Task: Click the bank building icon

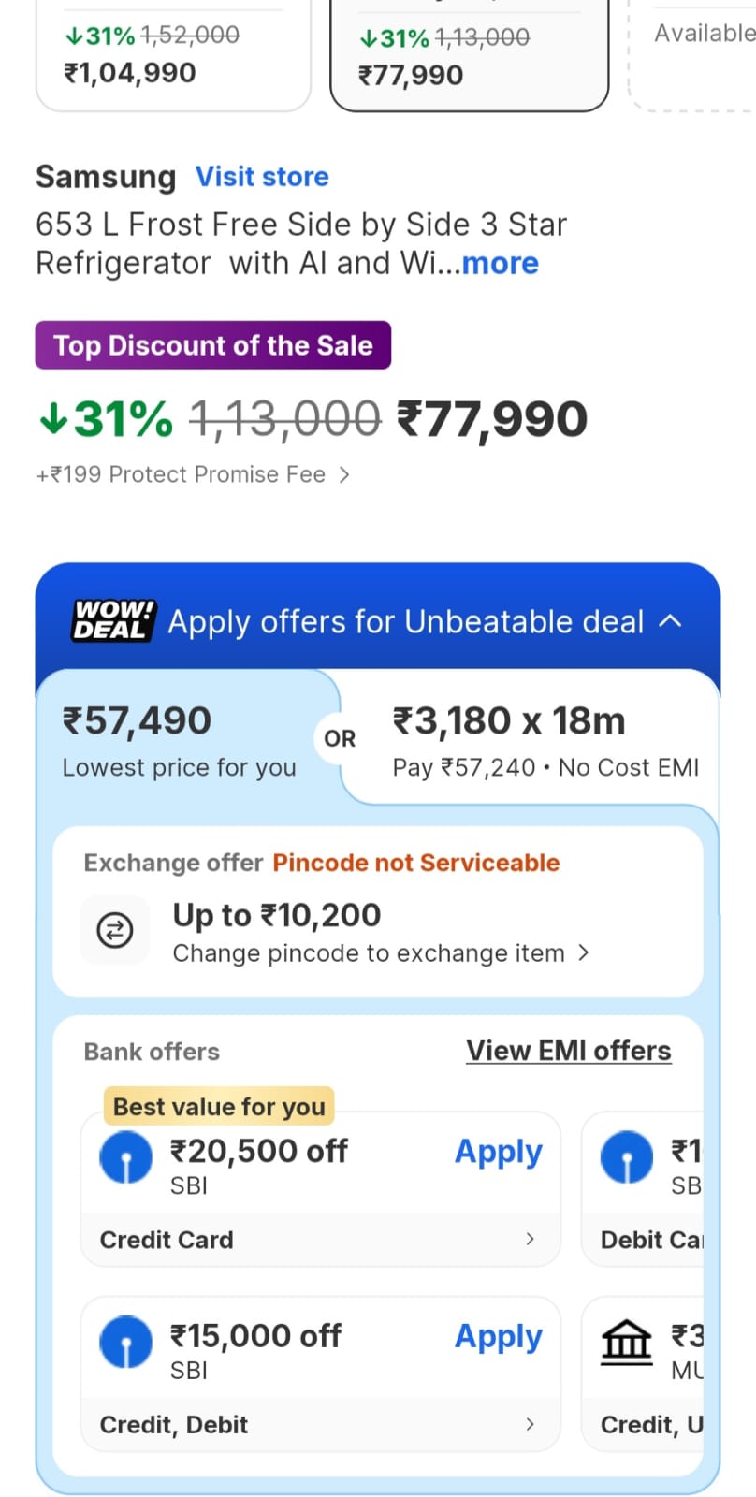Action: 626,1342
